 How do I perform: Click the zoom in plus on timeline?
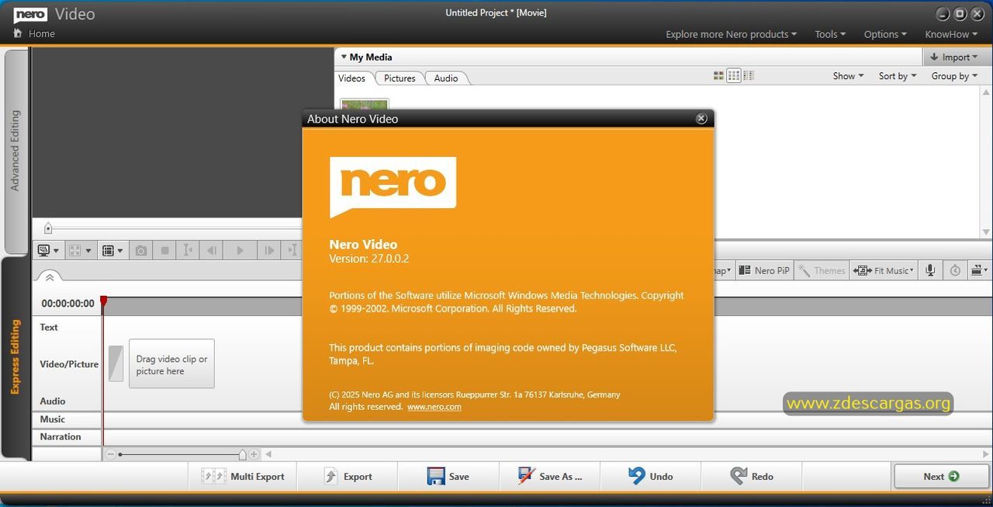pyautogui.click(x=254, y=454)
